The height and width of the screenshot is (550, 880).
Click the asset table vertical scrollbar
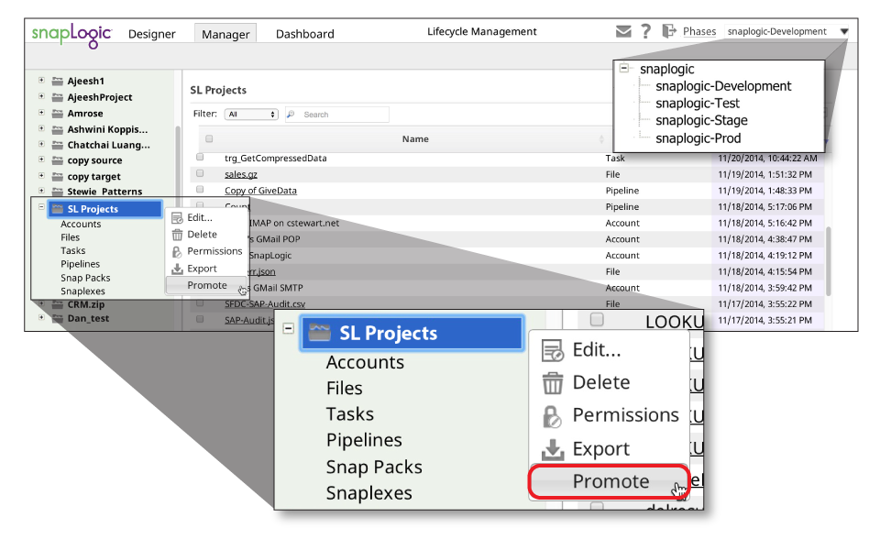[829, 261]
